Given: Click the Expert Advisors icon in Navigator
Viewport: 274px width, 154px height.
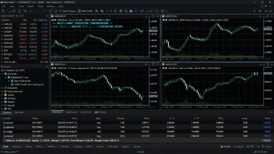Looking at the screenshot, I should coord(5,91).
